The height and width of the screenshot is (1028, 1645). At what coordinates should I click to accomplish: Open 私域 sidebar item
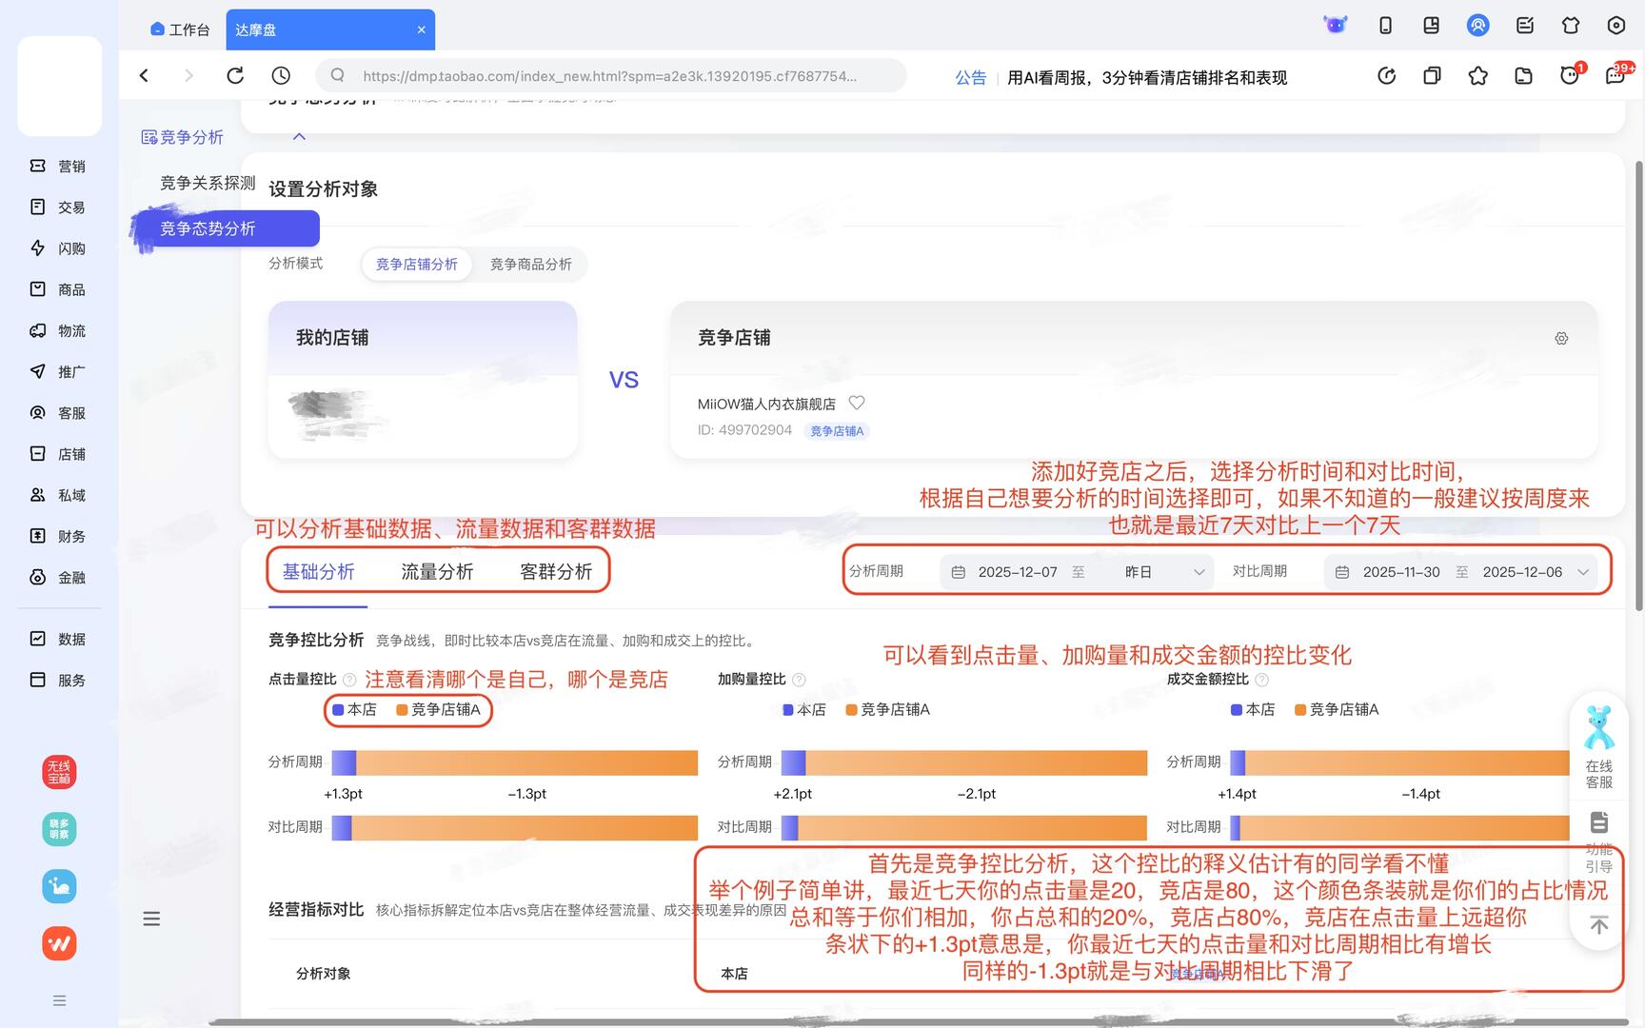58,495
